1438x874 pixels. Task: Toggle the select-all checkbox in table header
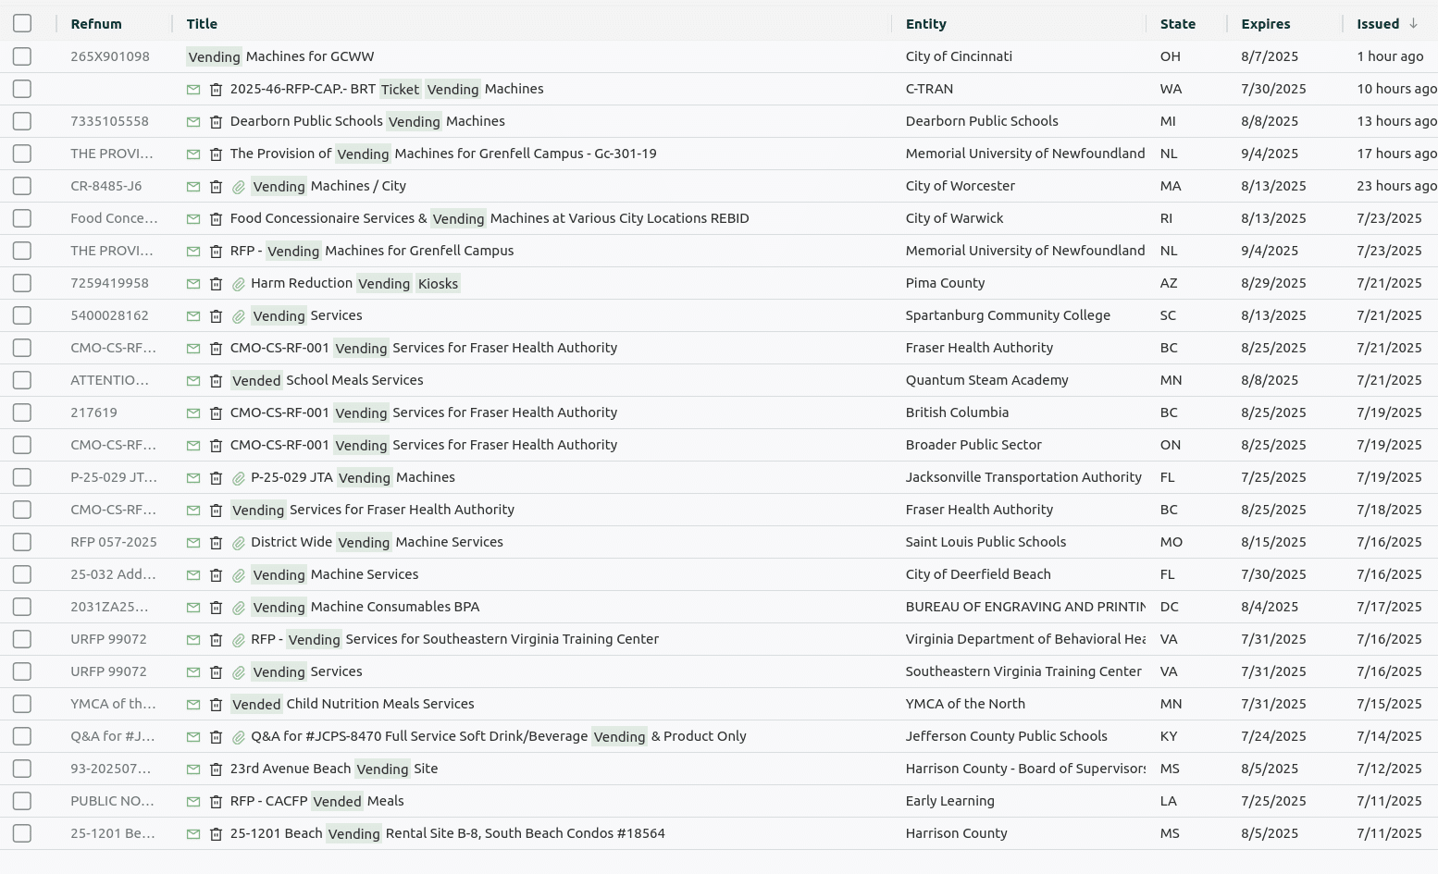[22, 24]
